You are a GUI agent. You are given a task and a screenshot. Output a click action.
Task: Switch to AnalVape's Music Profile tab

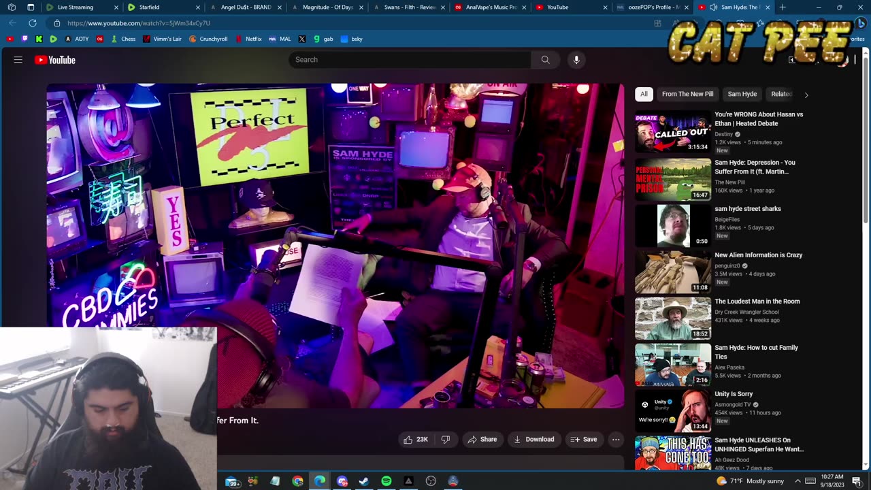[490, 7]
